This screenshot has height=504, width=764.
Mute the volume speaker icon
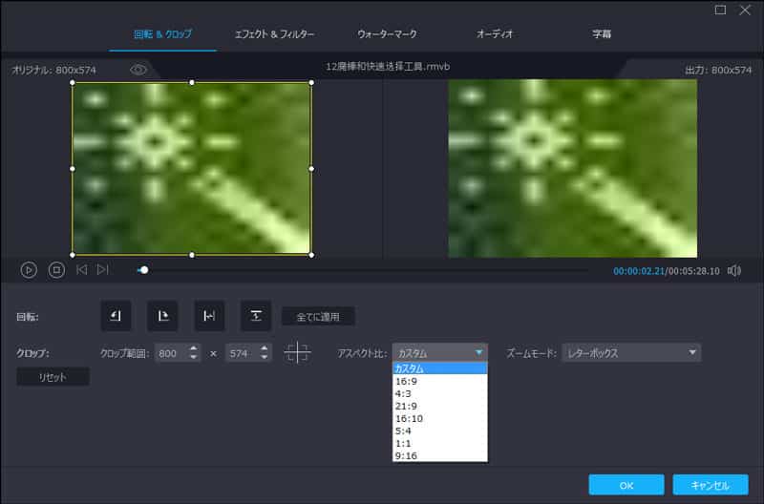pos(734,271)
